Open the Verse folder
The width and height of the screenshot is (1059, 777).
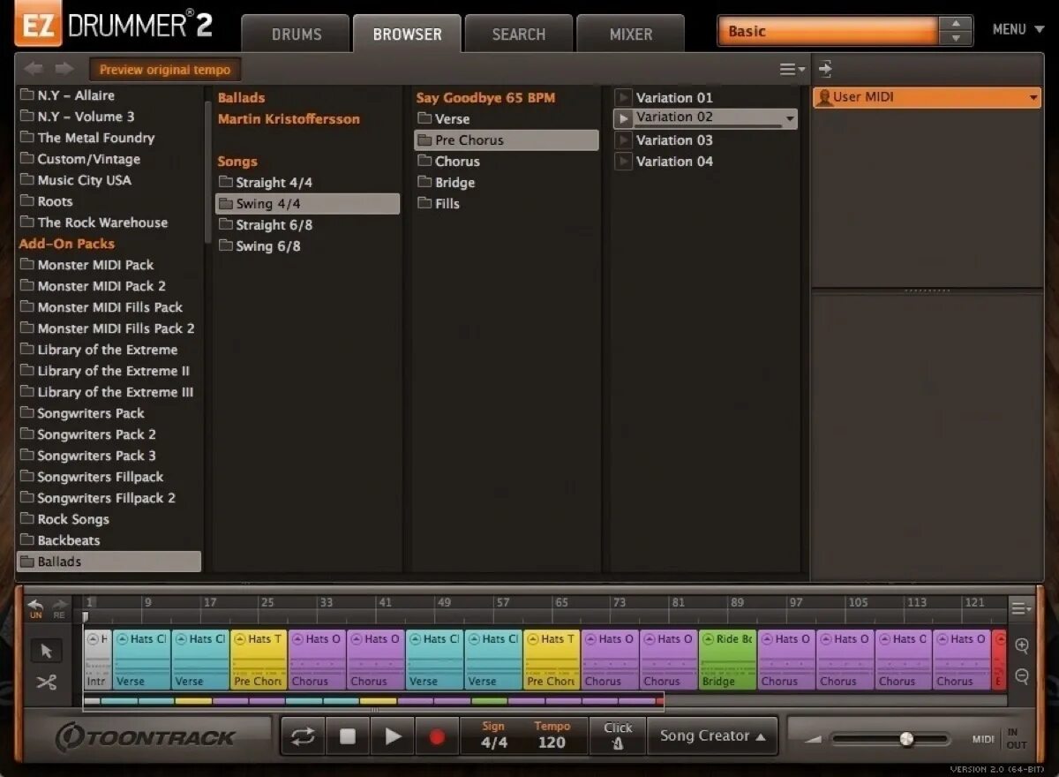point(444,119)
